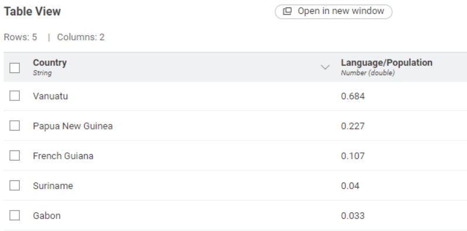The image size is (467, 231).
Task: Click the new-window icon in the button
Action: point(287,11)
